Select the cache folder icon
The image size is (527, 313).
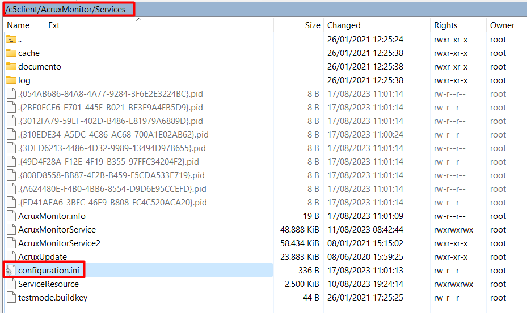pos(11,53)
